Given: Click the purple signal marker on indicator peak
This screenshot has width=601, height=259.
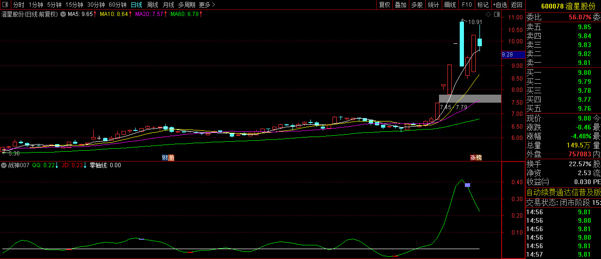Looking at the screenshot, I should point(467,185).
